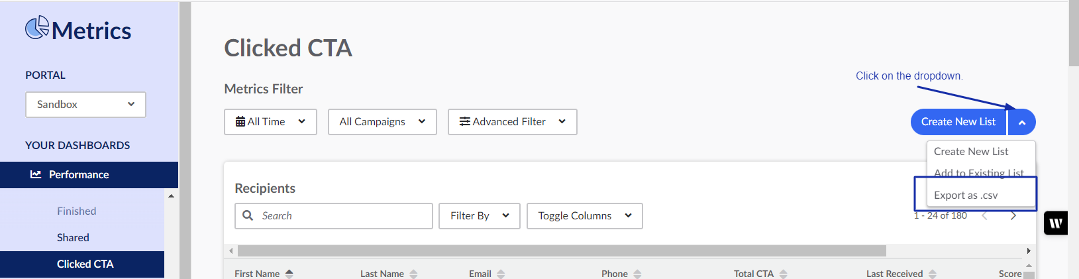Go to next page of recipients
This screenshot has height=279, width=1079.
[1013, 215]
